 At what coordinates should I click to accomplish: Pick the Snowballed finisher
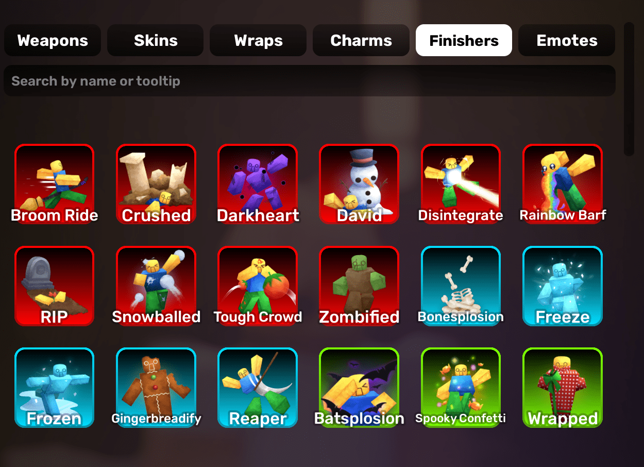tap(156, 286)
